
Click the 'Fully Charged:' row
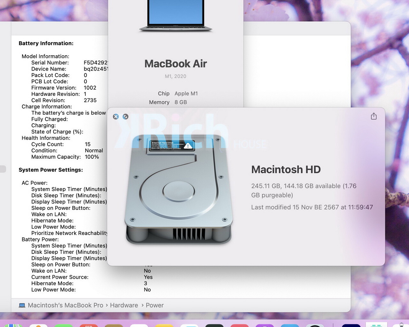50,119
